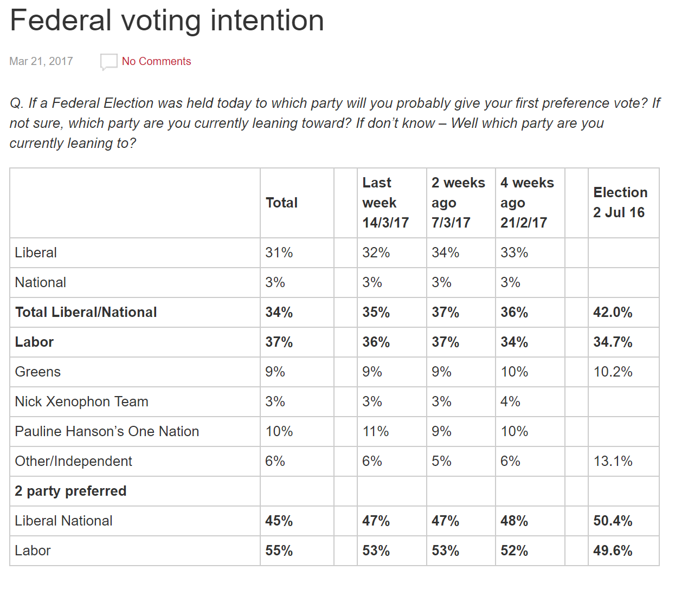The height and width of the screenshot is (603, 675).
Task: Click the 42.0% election result cell
Action: point(613,312)
